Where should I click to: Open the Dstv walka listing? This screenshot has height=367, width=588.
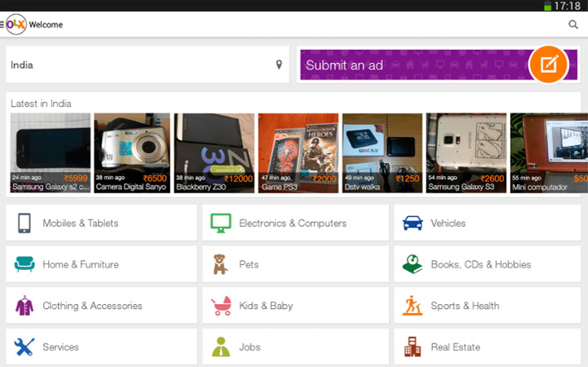pos(382,152)
